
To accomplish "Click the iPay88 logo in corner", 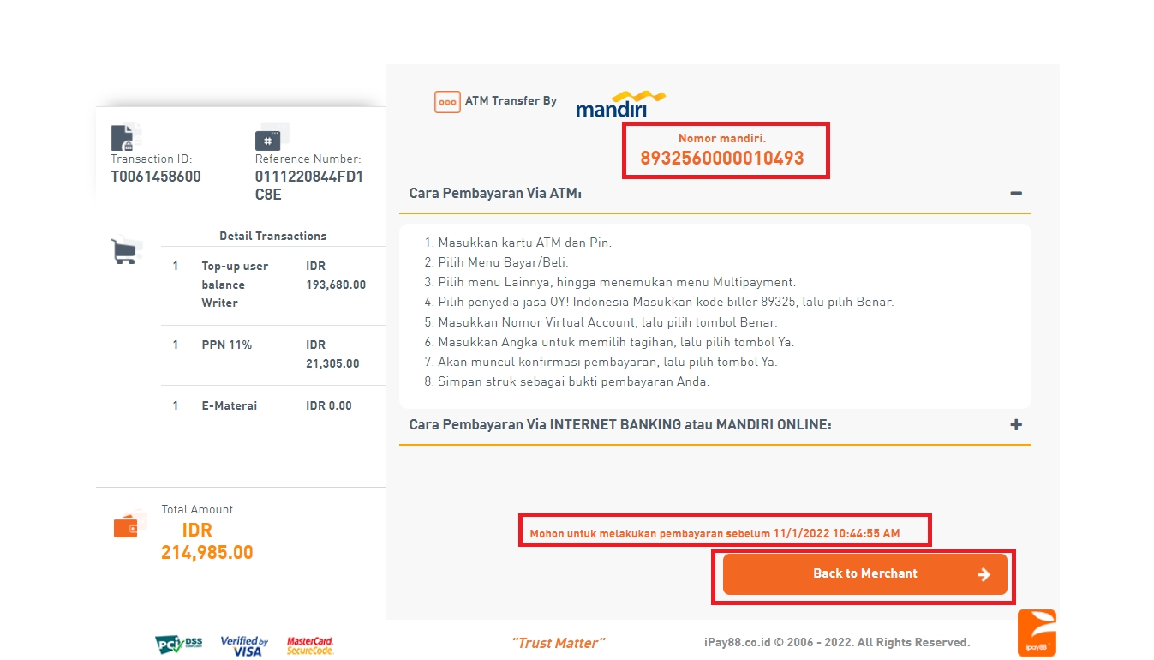I will 1037,633.
